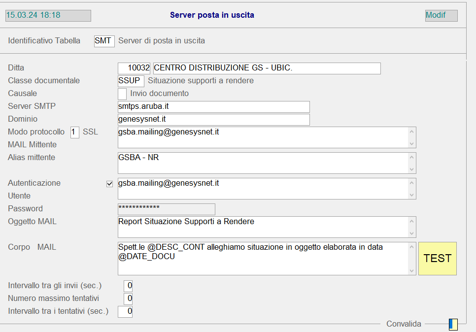
Task: Click the Password masked field
Action: click(167, 209)
